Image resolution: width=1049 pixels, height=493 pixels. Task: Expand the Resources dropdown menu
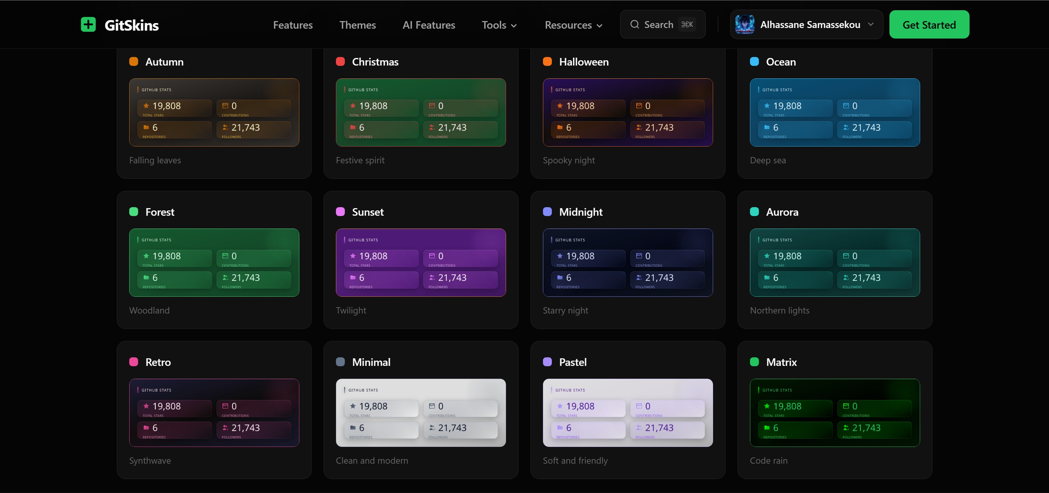(x=573, y=25)
